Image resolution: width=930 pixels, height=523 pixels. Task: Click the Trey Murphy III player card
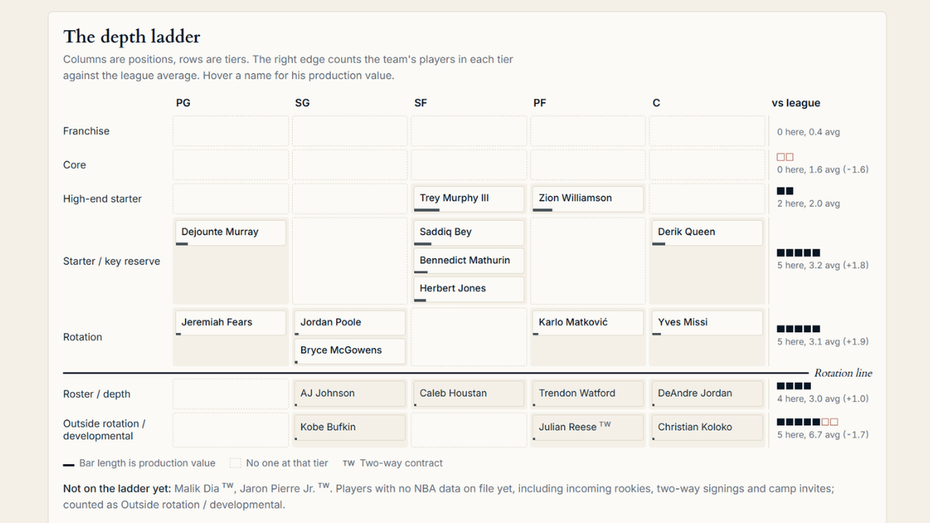[467, 198]
